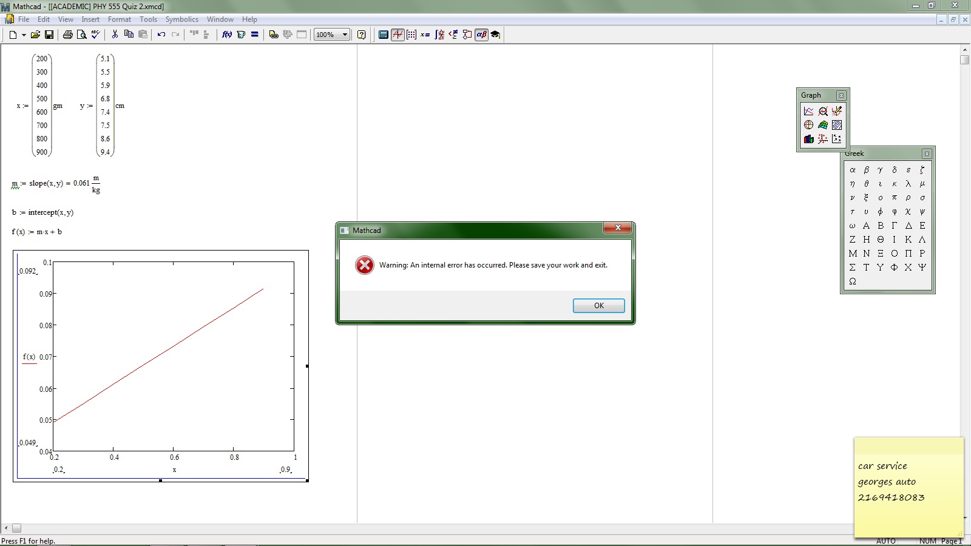
Task: Open the Insert Function dialog via f(x) icon
Action: point(227,35)
